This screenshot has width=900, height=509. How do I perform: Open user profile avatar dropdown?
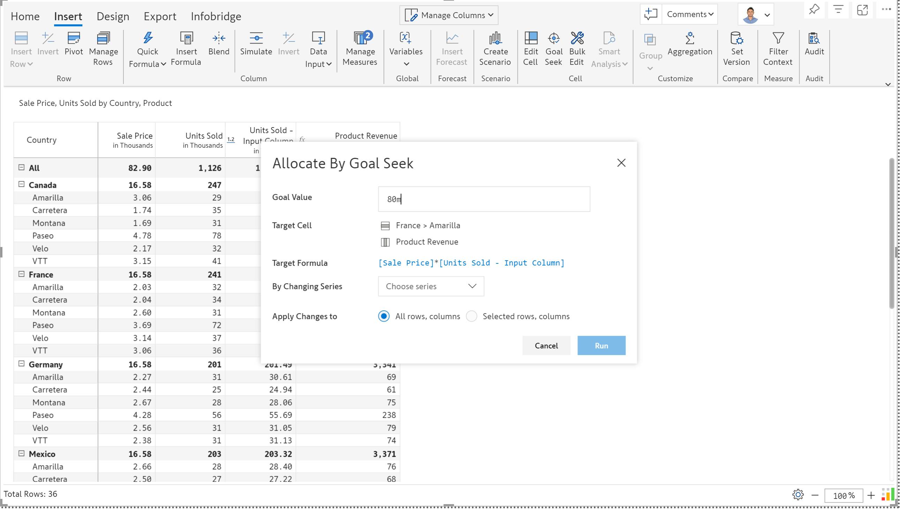coord(756,15)
